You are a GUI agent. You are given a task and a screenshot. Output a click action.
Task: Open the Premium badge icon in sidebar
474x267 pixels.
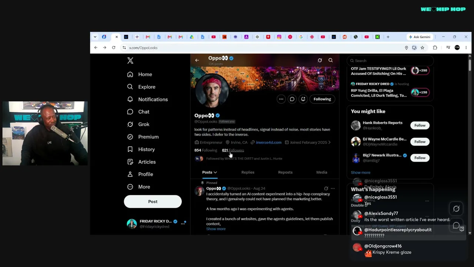(130, 137)
